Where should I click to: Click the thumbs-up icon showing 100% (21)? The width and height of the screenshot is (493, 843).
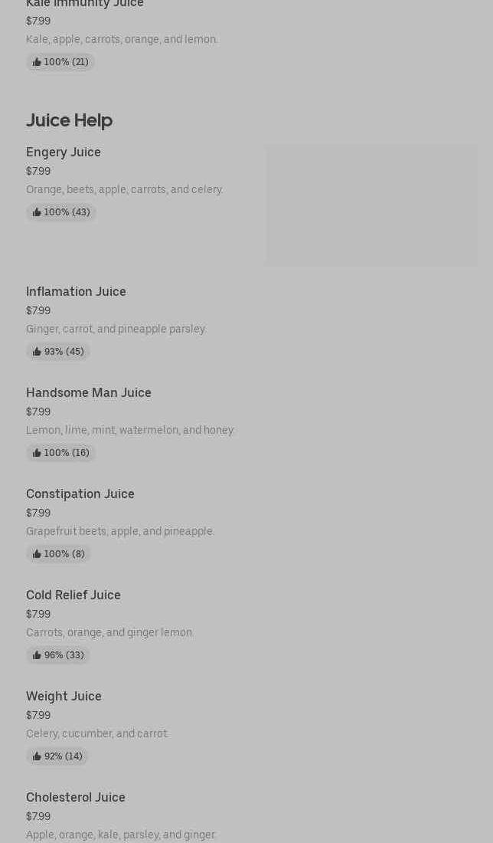[37, 62]
